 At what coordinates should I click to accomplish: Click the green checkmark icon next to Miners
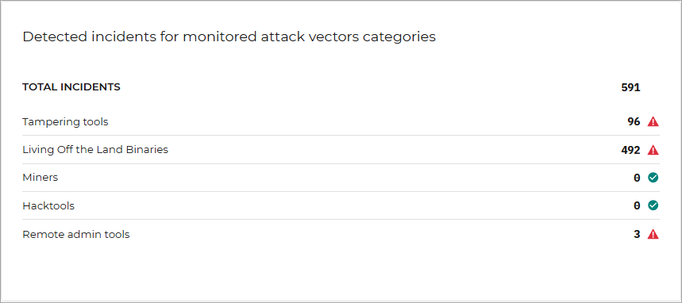coord(653,178)
